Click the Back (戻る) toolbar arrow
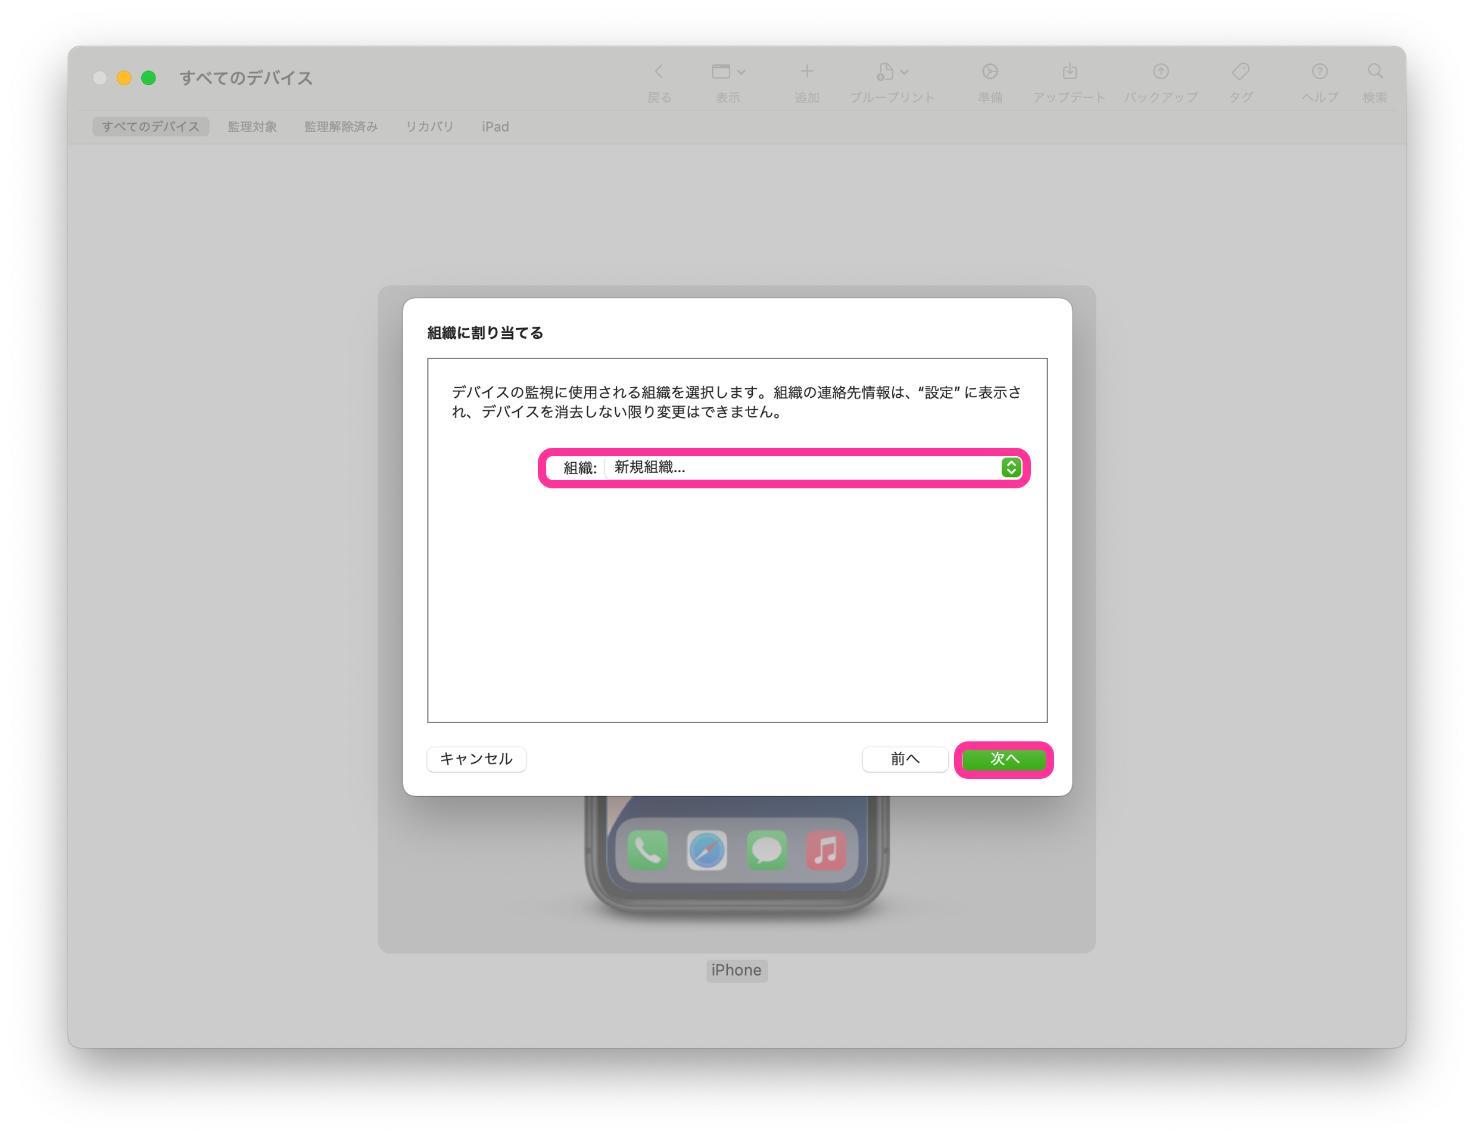Viewport: 1474px width, 1138px height. (659, 71)
